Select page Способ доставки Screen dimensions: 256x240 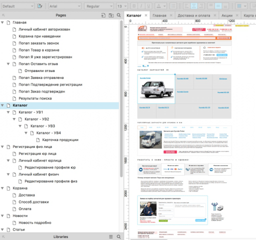[33, 202]
